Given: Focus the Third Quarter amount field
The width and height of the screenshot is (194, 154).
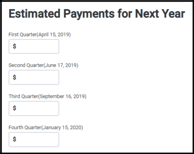Looking at the screenshot, I should 34,109.
